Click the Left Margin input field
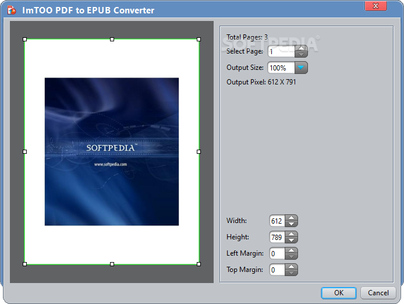This screenshot has width=404, height=304. point(277,253)
